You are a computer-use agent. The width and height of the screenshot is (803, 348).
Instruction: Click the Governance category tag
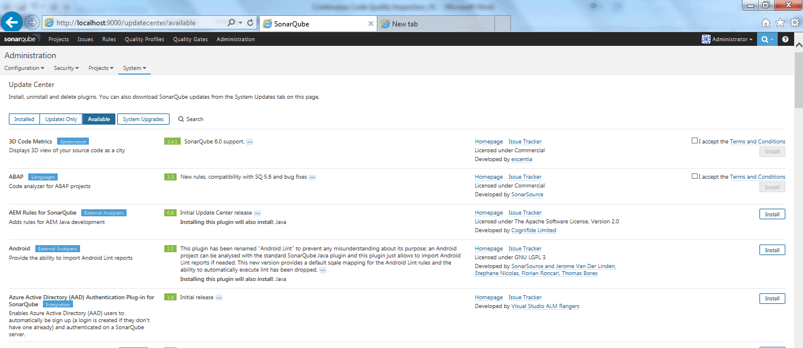tap(73, 142)
